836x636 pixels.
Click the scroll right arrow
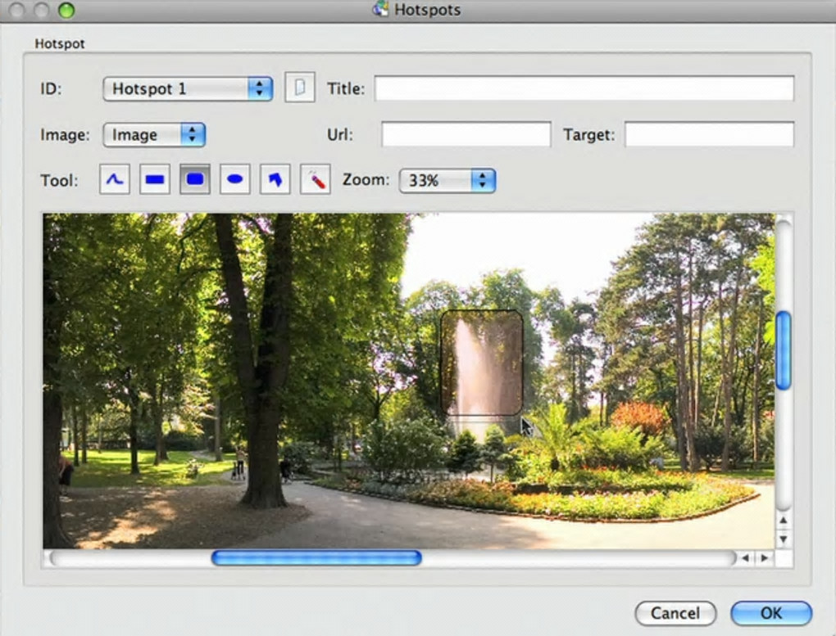[765, 558]
